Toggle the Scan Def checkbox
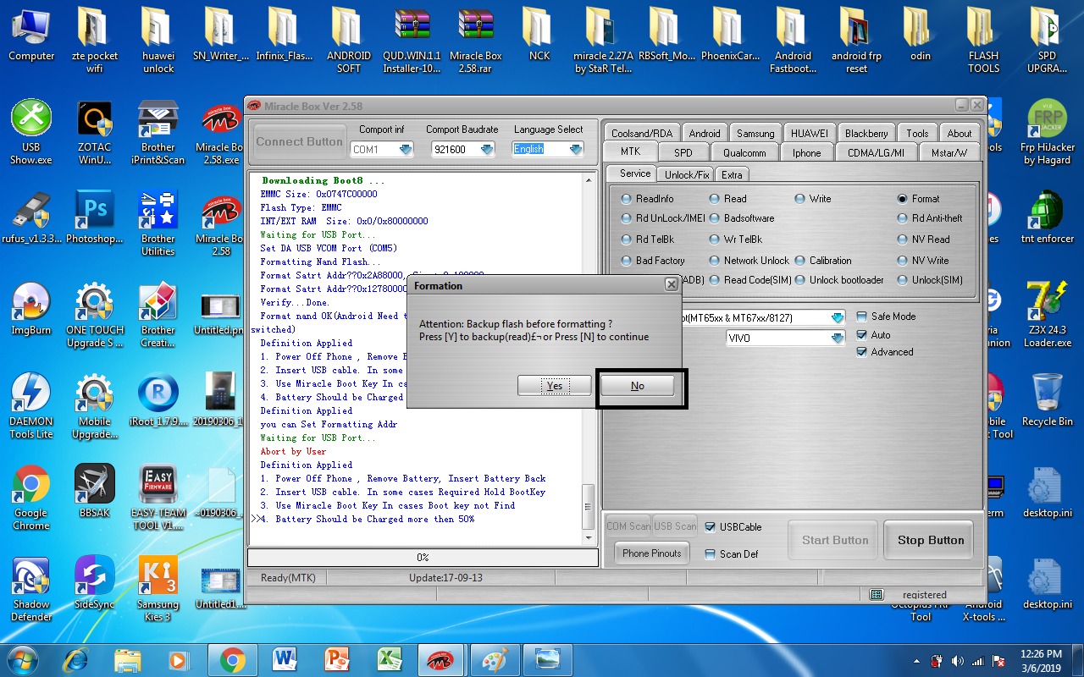The width and height of the screenshot is (1084, 677). [711, 554]
